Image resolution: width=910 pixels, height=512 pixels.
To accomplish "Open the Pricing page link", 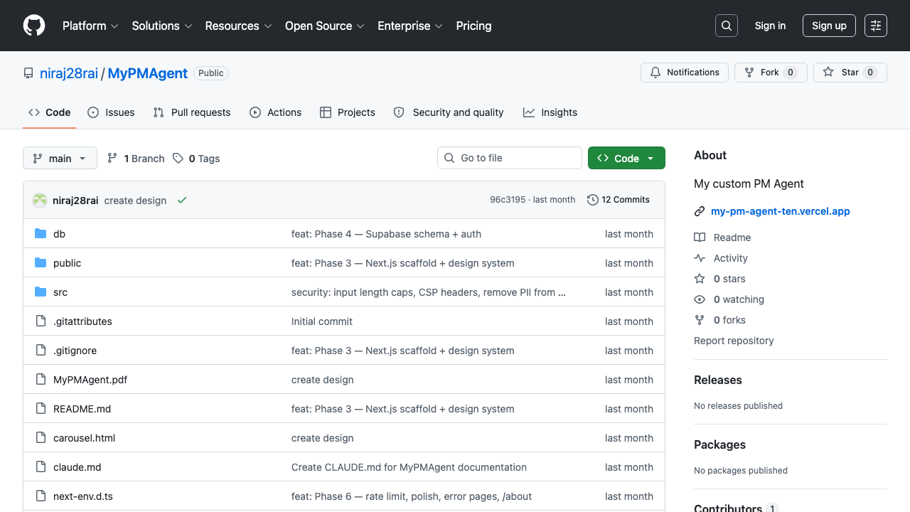I will coord(473,26).
